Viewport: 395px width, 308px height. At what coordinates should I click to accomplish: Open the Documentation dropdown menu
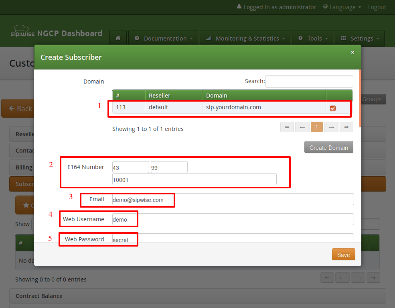[x=164, y=39]
